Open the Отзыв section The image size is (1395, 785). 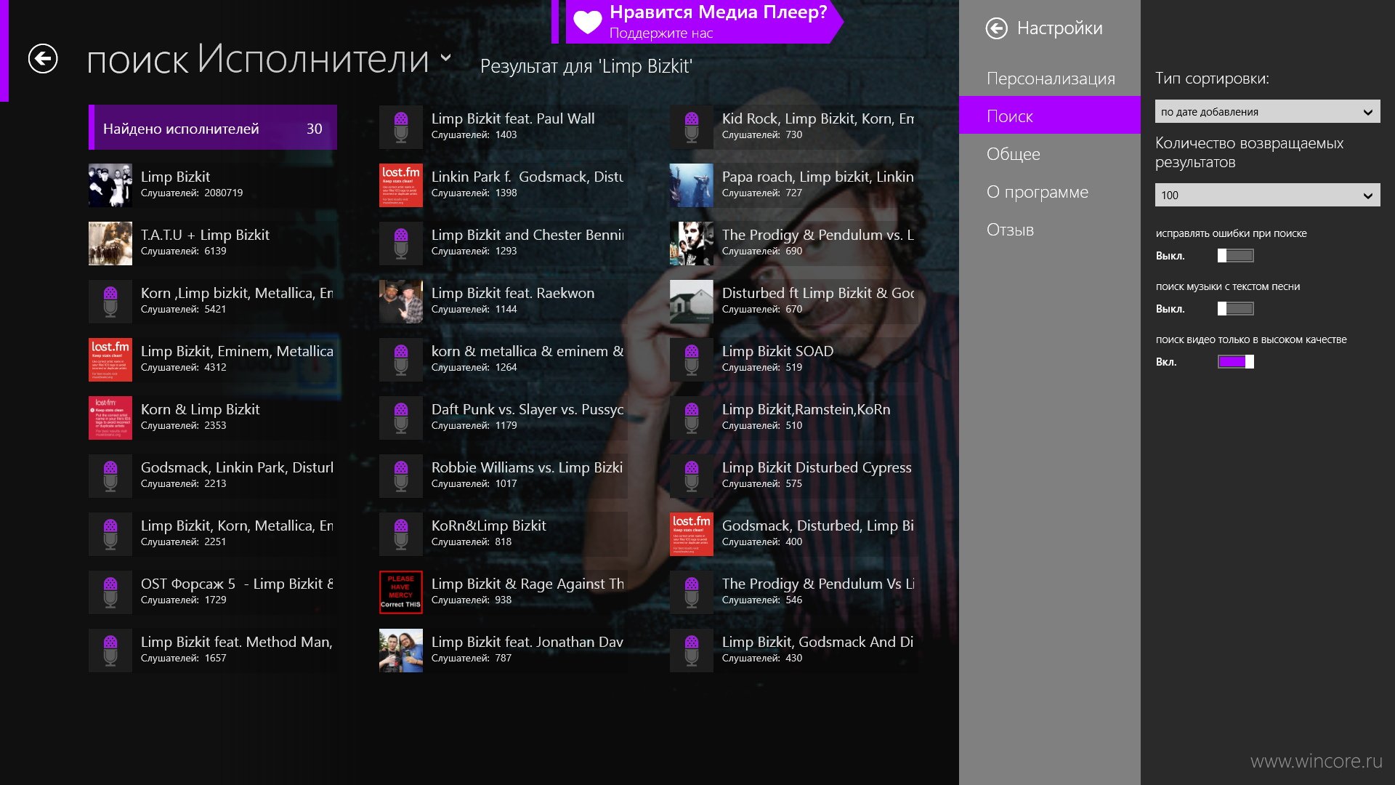pyautogui.click(x=1050, y=230)
